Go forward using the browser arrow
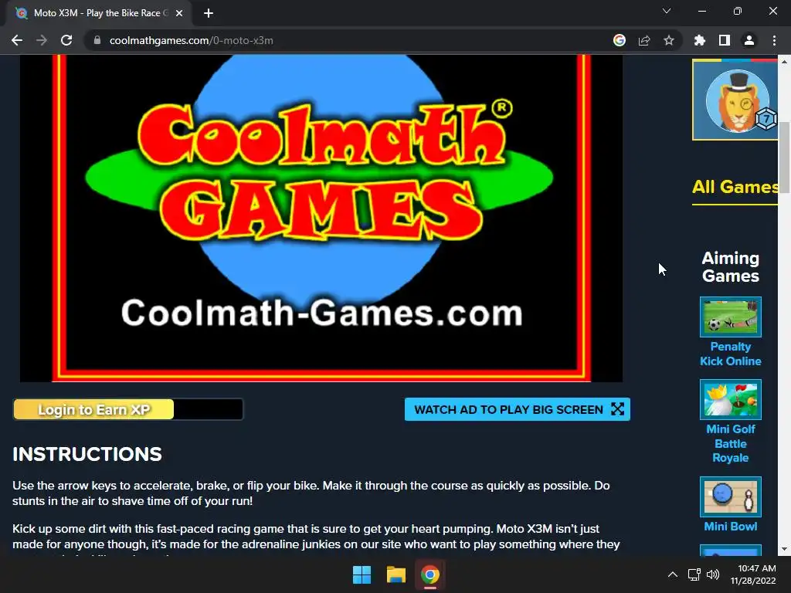The width and height of the screenshot is (791, 593). (42, 40)
